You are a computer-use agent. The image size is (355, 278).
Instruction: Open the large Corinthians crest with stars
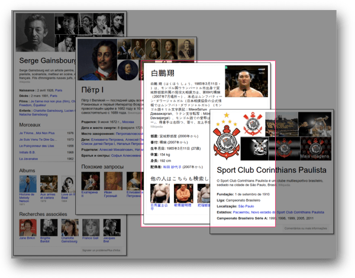[x=227, y=136]
